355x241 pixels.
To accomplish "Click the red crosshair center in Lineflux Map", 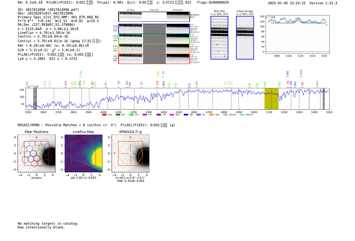I will (83, 153).
